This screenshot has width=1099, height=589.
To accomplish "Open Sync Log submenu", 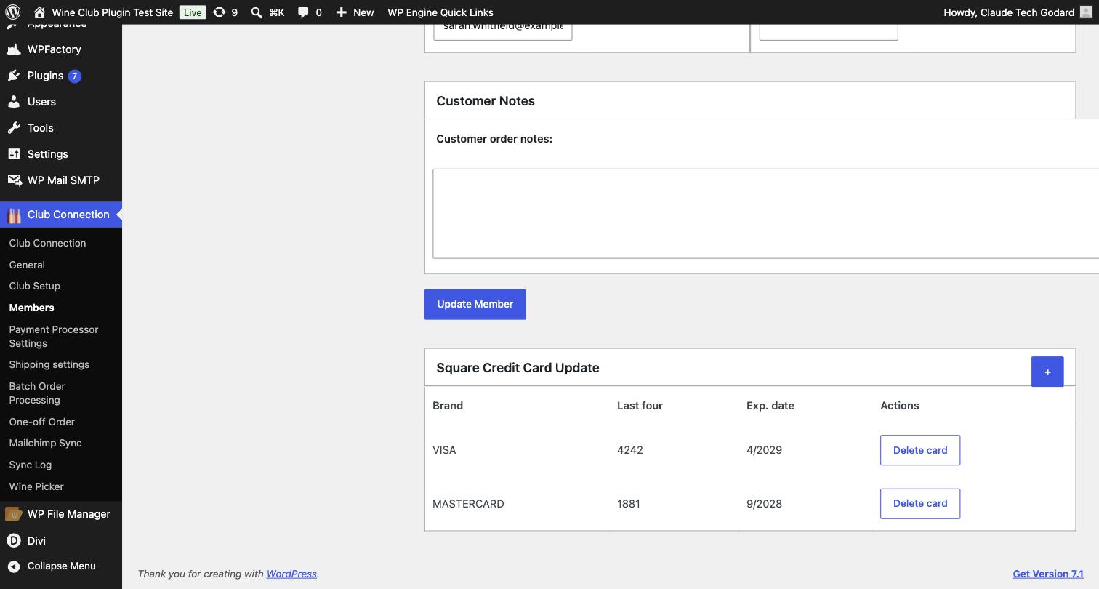I will click(30, 465).
